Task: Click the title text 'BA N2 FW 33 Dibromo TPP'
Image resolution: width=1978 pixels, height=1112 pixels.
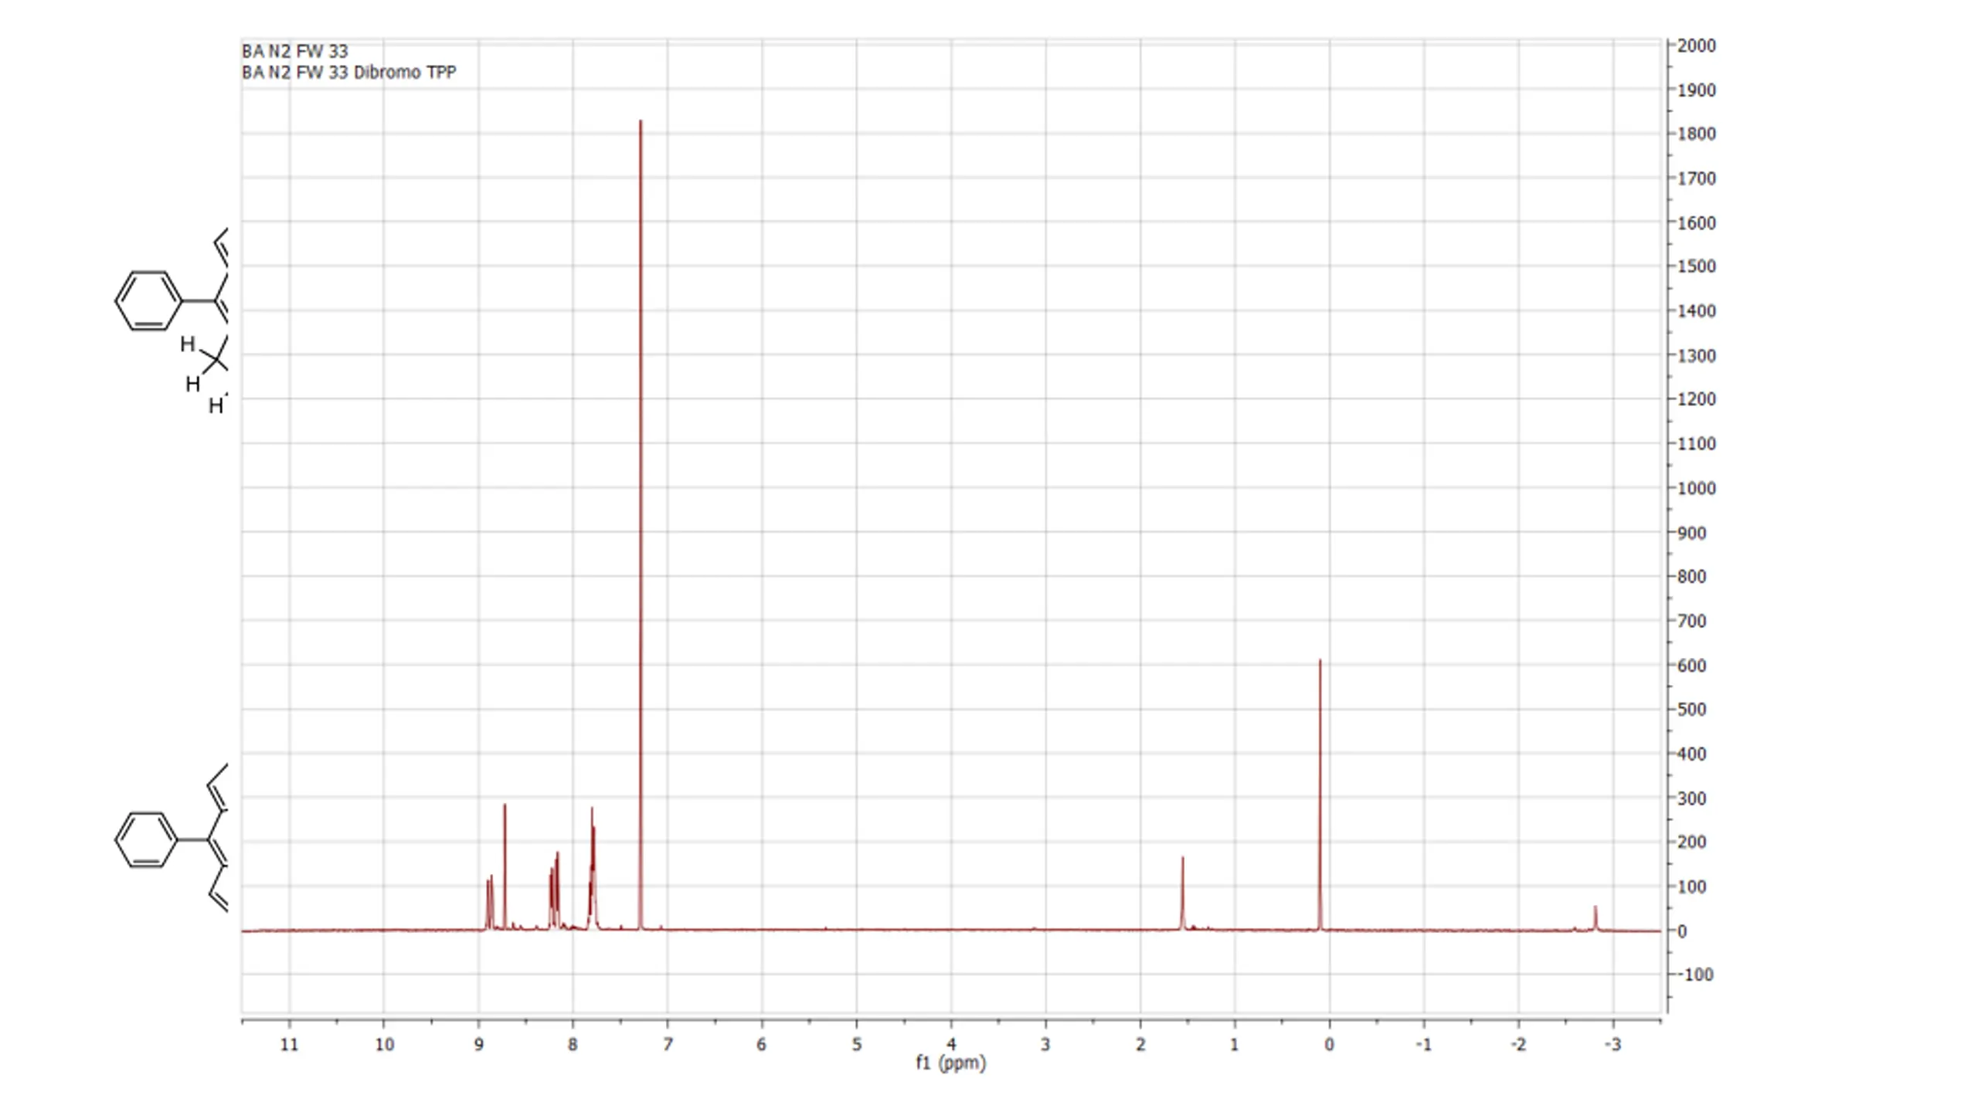Action: point(349,73)
